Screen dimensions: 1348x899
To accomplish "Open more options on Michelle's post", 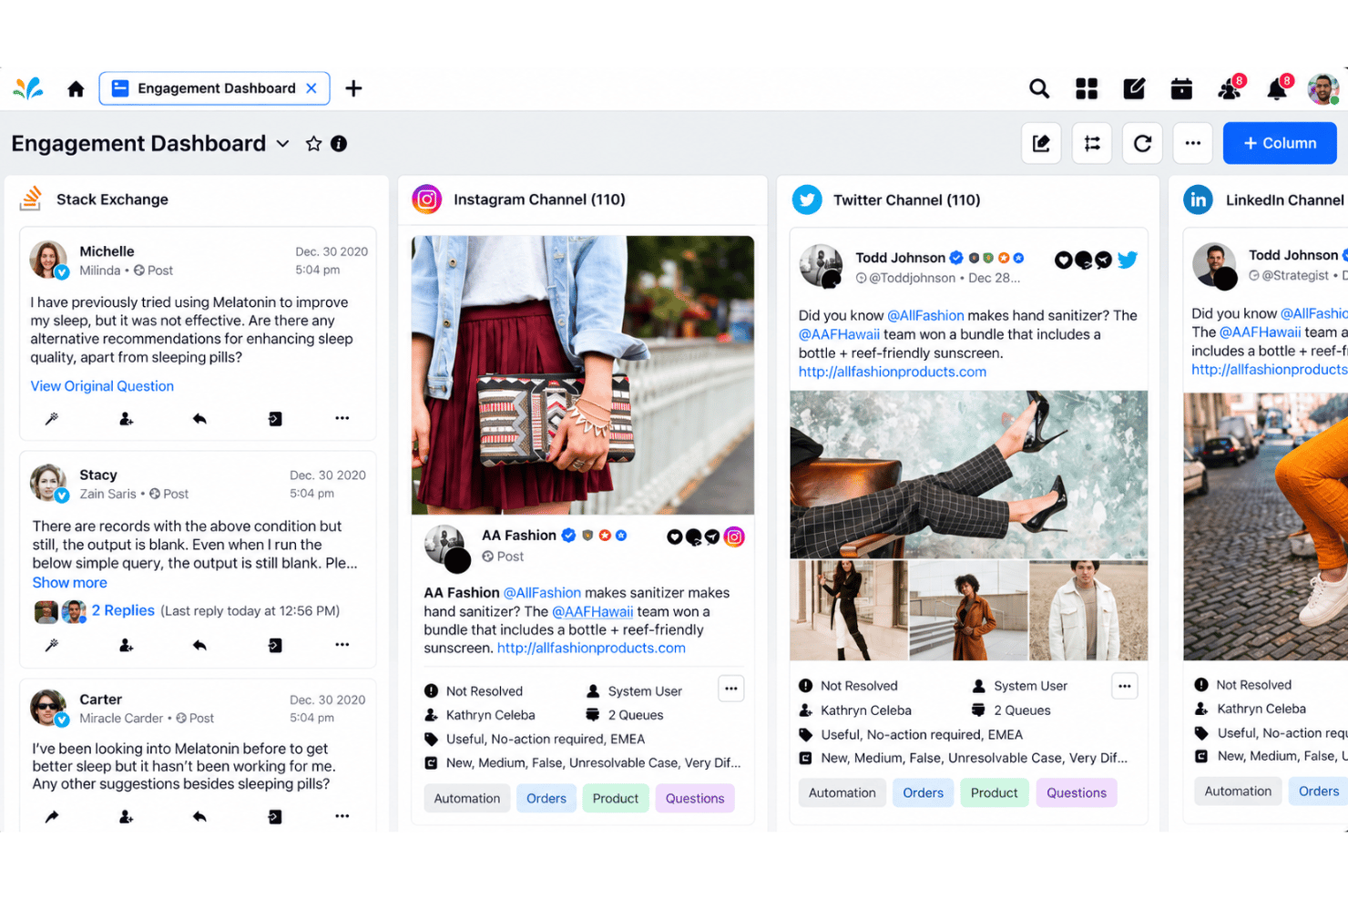I will click(x=342, y=418).
